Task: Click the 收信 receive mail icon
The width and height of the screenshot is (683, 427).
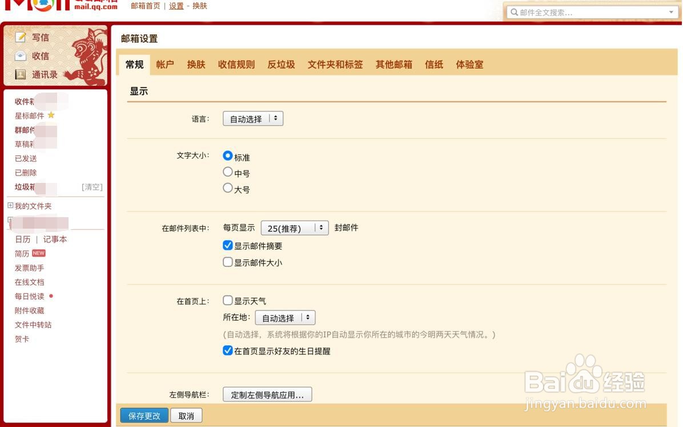Action: pyautogui.click(x=21, y=56)
